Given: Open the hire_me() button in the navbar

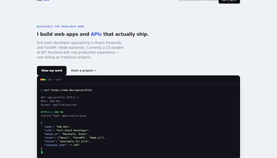Looking at the screenshot, I should (229, 1).
